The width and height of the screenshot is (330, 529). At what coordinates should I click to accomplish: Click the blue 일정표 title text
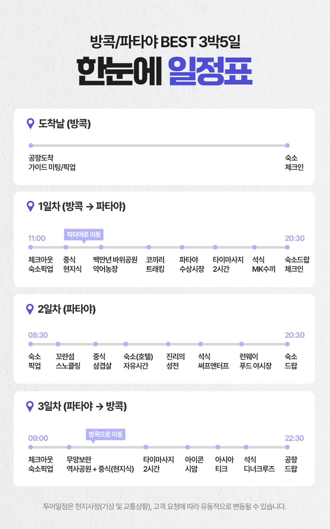tap(211, 72)
